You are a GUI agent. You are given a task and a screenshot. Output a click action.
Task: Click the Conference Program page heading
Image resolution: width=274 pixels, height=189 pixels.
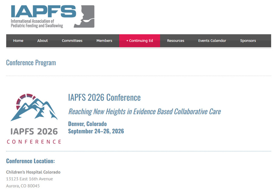pyautogui.click(x=31, y=63)
